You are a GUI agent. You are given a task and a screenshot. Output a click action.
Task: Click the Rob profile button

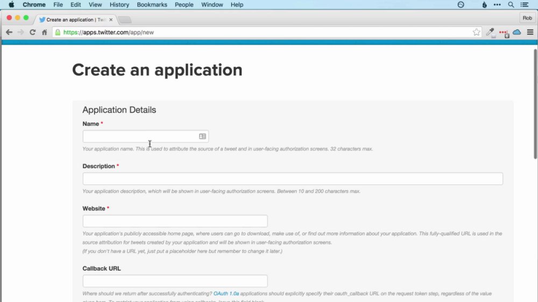527,18
